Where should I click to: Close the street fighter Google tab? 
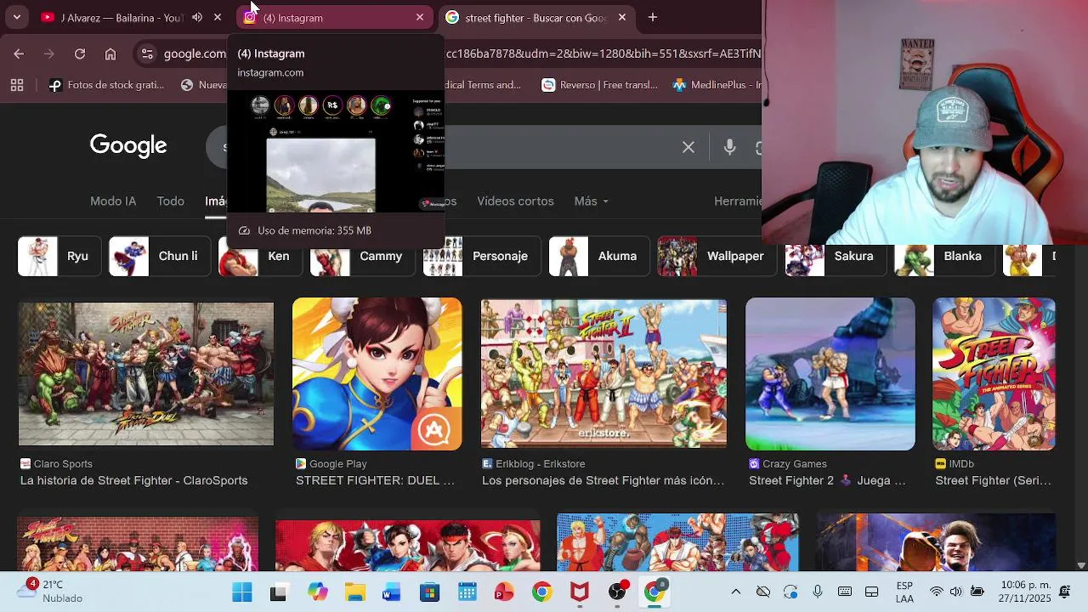[622, 17]
